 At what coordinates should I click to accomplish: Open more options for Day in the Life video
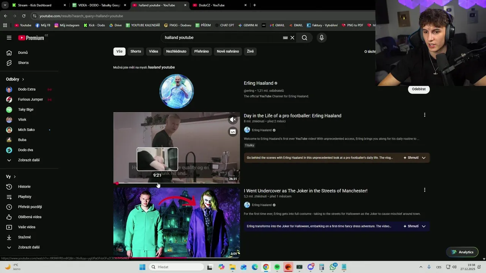tap(424, 115)
